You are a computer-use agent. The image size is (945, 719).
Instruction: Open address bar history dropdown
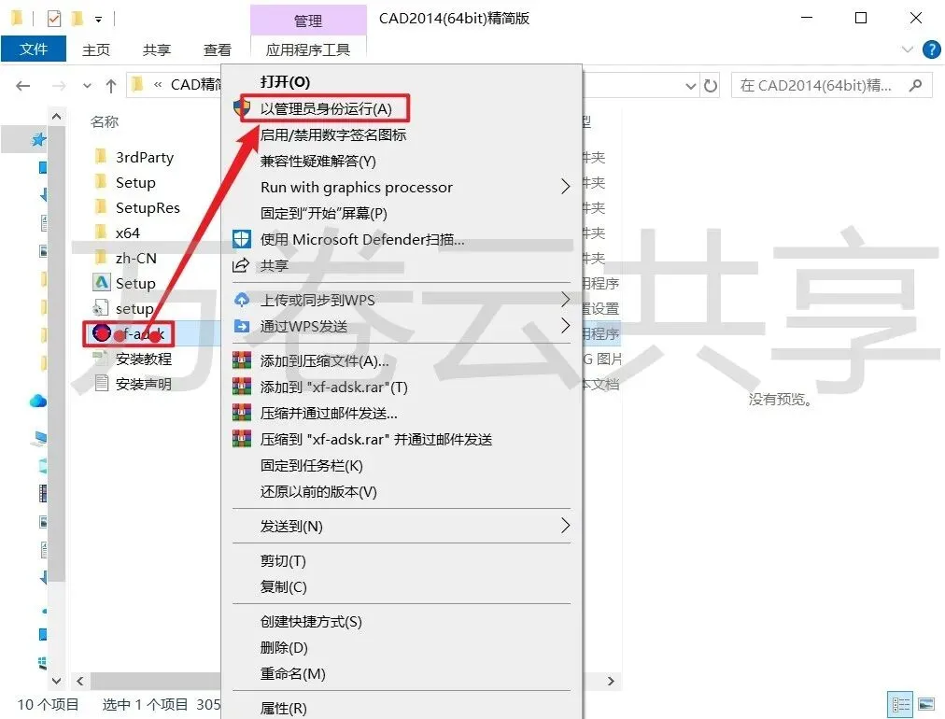[691, 86]
